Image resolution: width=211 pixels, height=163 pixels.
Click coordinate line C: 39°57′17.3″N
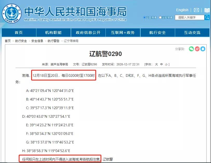[50, 108]
